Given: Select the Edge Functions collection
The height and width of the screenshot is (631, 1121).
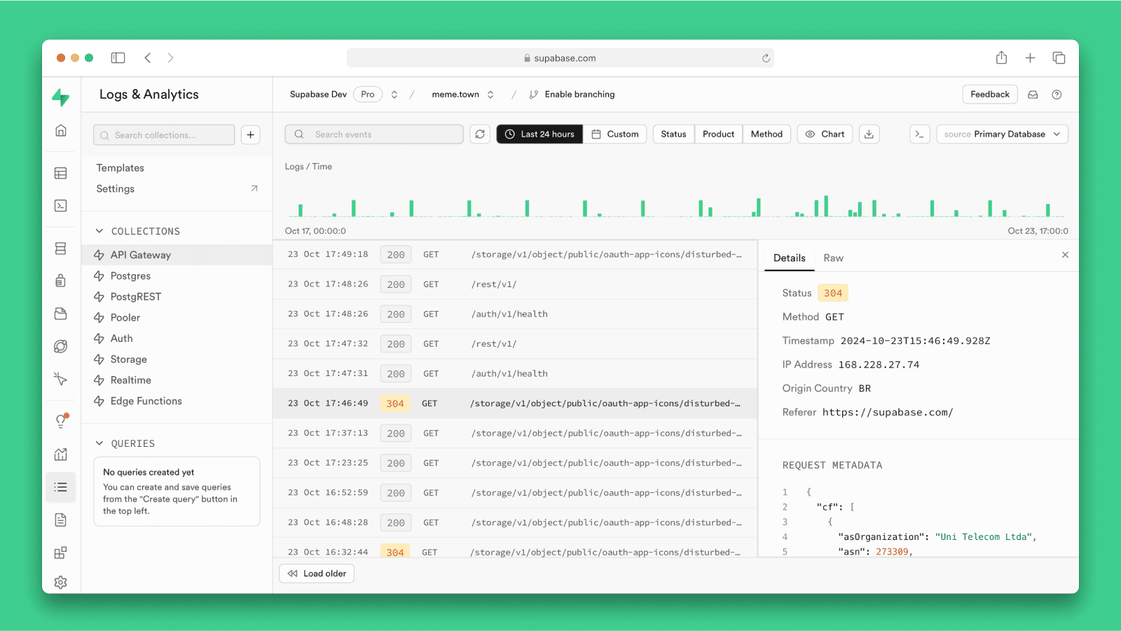Looking at the screenshot, I should 177,401.
